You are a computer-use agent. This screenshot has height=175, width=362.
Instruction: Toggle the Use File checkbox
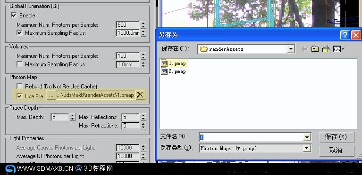pyautogui.click(x=19, y=96)
